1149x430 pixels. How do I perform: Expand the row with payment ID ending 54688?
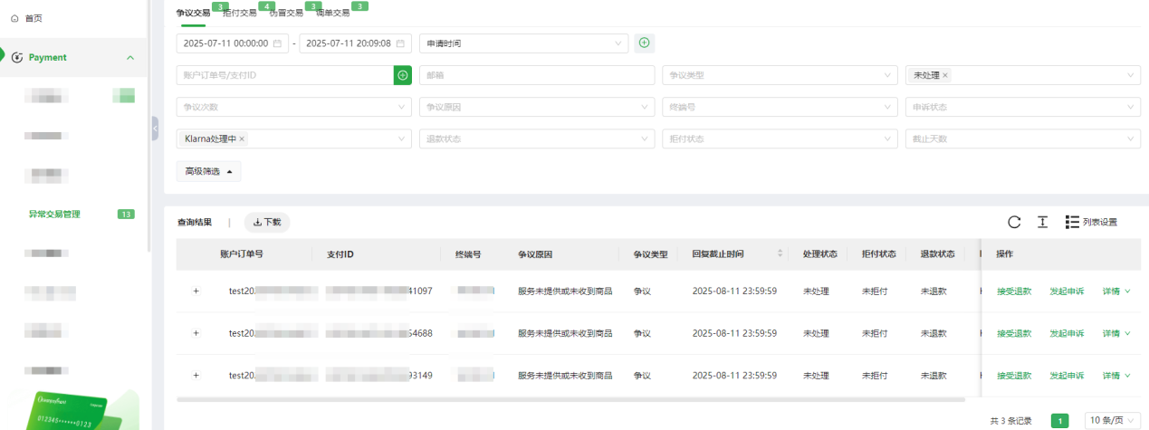196,333
